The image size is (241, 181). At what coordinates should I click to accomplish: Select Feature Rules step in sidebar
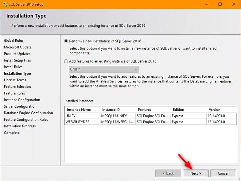(14, 93)
